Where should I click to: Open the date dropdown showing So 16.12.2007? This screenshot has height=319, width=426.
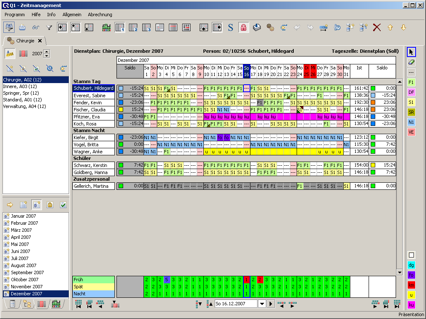(262, 304)
